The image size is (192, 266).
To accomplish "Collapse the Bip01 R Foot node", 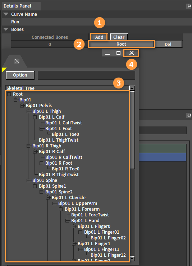I will (41, 163).
